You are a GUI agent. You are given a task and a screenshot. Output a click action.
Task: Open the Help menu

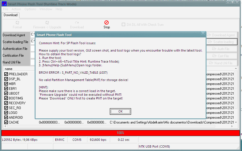(59, 9)
